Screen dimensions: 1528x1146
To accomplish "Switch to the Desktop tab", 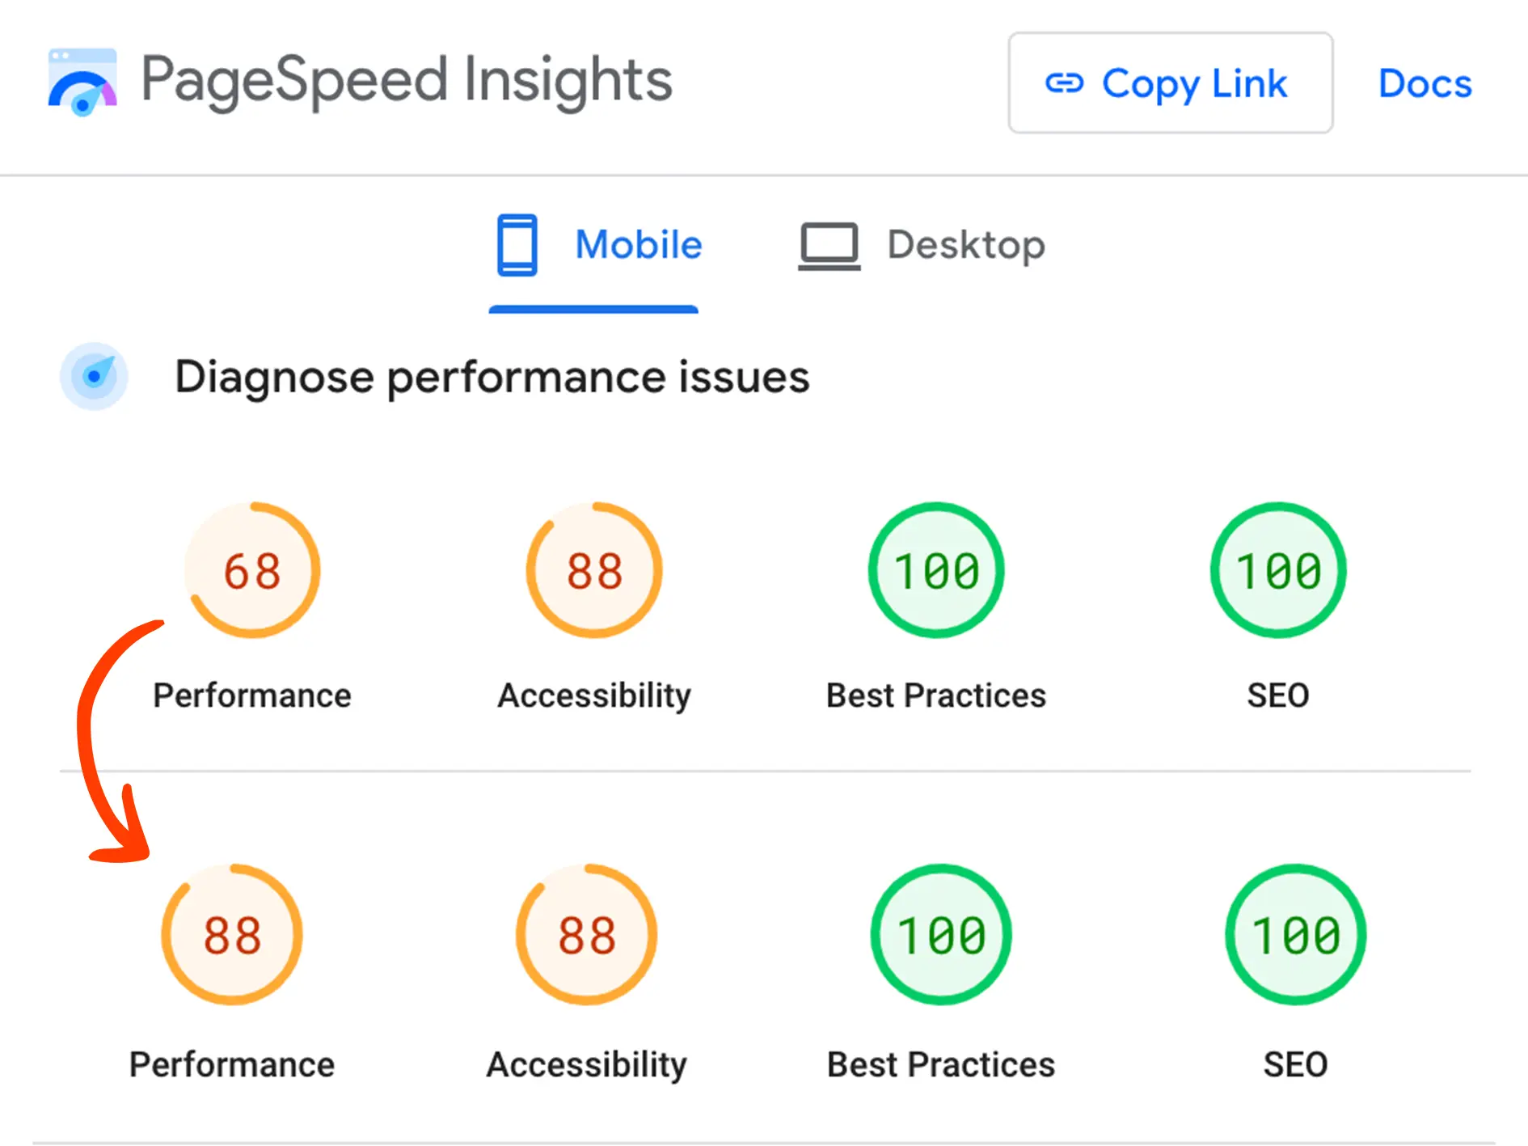I will pyautogui.click(x=965, y=245).
